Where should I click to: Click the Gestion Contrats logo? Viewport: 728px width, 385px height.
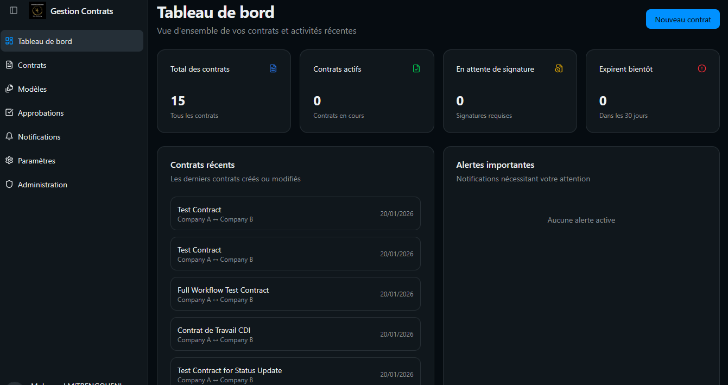click(x=37, y=10)
